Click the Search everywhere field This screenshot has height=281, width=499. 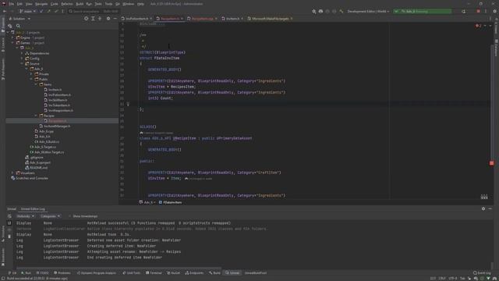[x=94, y=11]
